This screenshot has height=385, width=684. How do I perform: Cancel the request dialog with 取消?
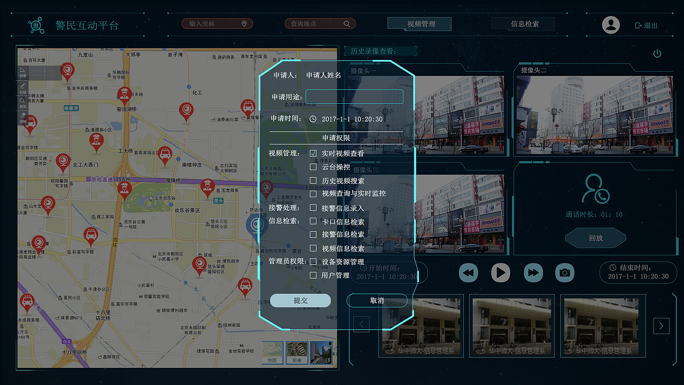[x=377, y=301]
